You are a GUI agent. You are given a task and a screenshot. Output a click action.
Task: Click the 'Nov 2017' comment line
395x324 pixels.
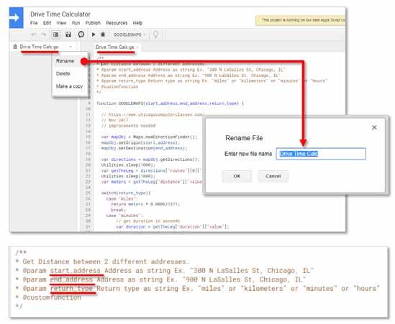115,120
